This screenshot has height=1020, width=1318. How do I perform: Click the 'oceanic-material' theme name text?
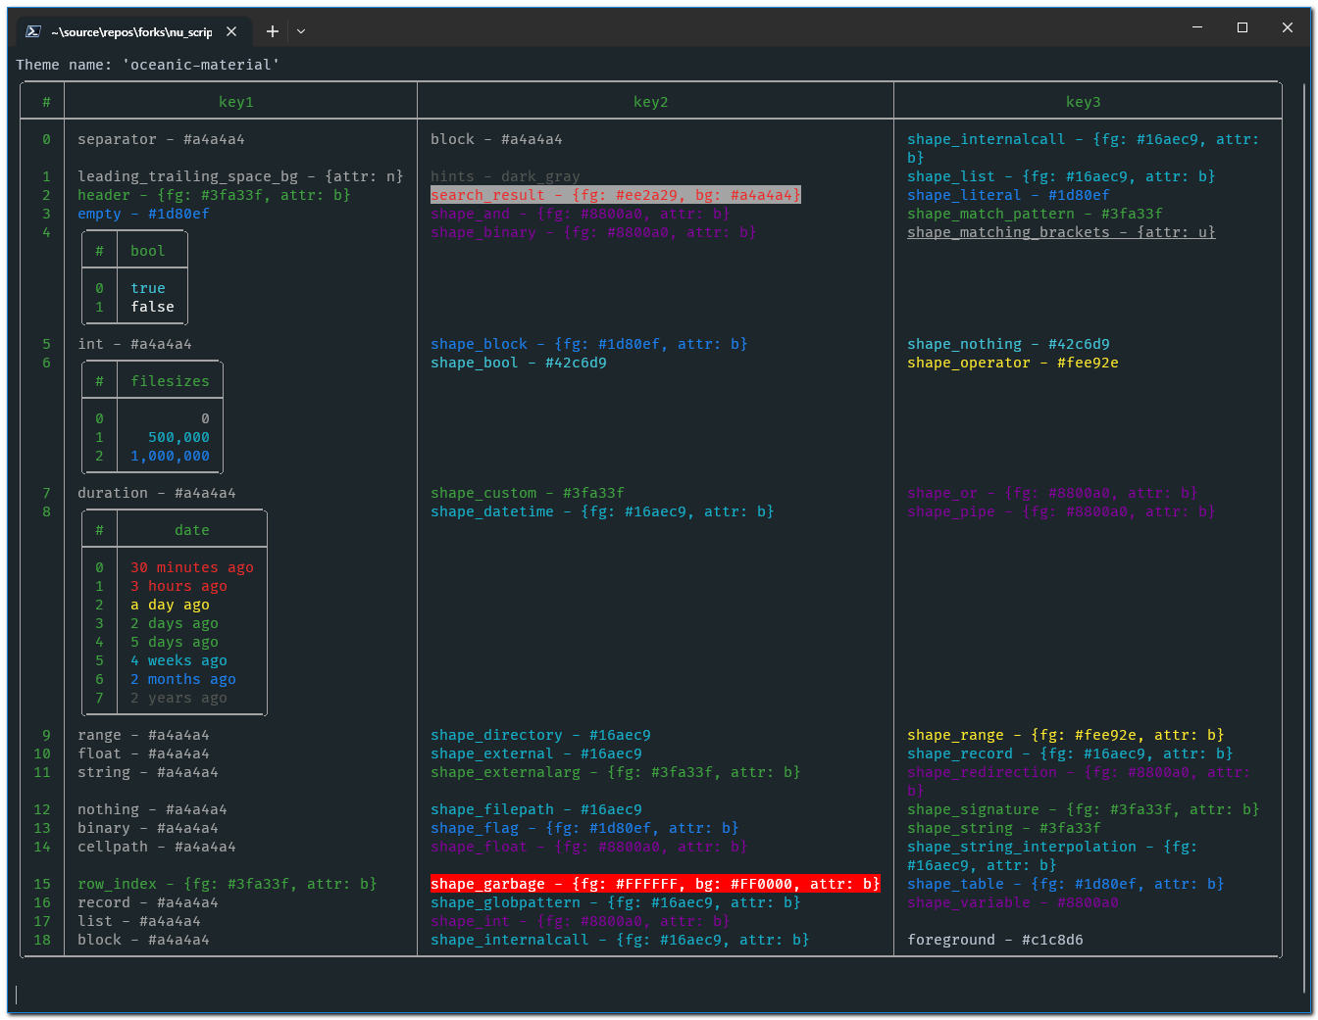pyautogui.click(x=201, y=65)
